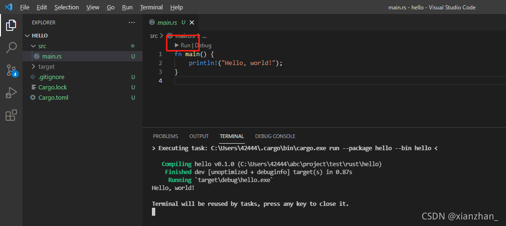Place cursor on empty line 4
This screenshot has width=506, height=226.
pyautogui.click(x=340, y=81)
